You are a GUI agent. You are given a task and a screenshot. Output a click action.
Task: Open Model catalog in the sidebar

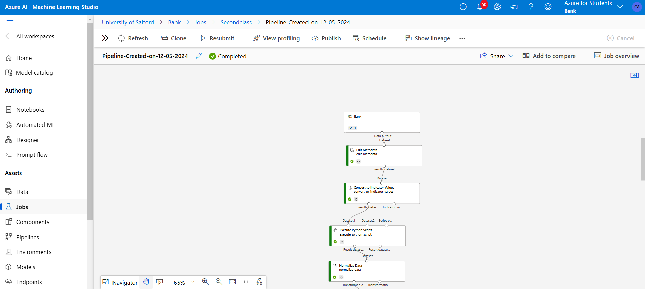pos(29,73)
